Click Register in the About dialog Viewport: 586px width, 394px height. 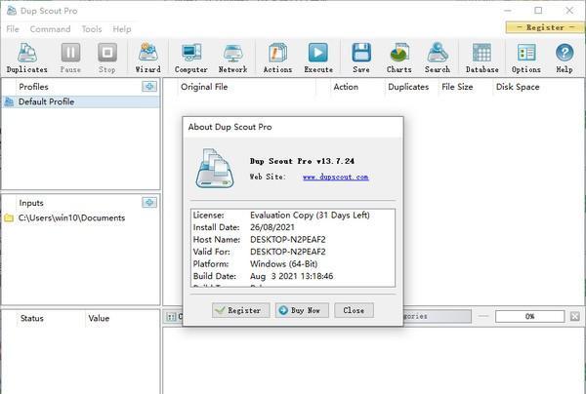[240, 310]
